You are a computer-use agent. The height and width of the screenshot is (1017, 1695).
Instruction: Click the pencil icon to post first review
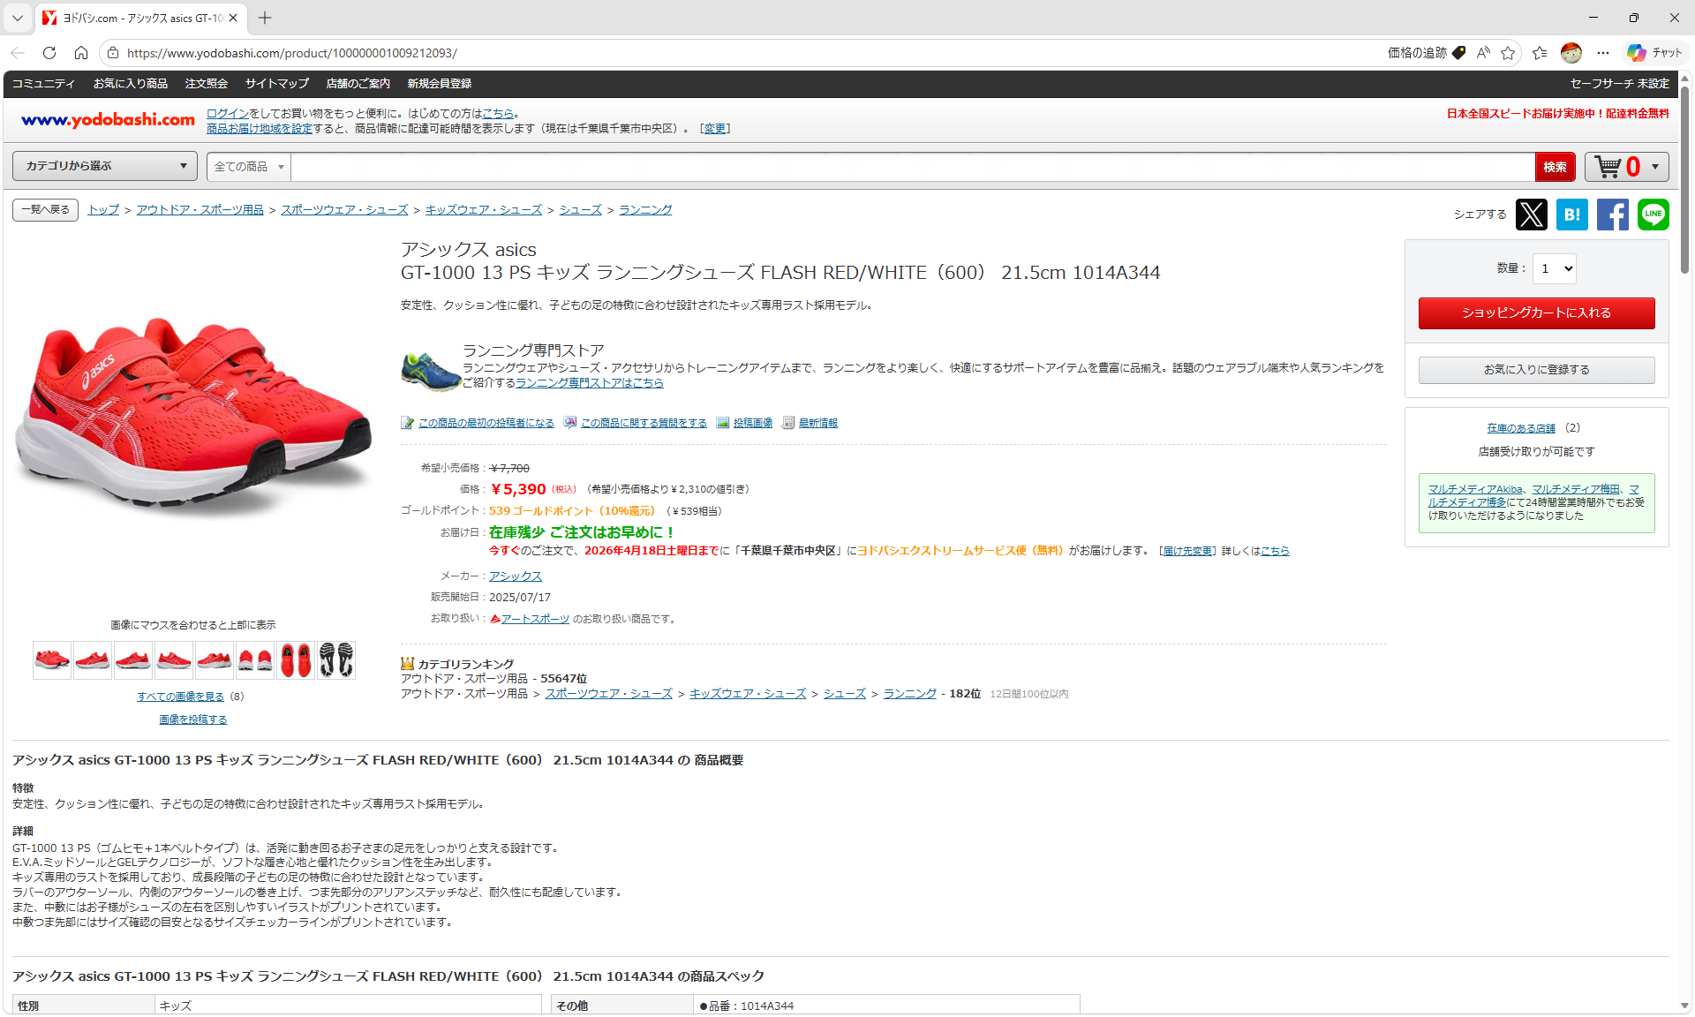tap(407, 422)
